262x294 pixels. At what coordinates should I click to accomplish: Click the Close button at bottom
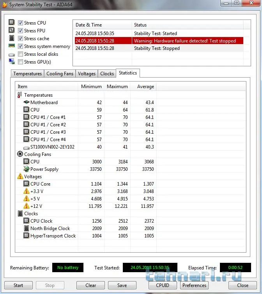(x=243, y=285)
